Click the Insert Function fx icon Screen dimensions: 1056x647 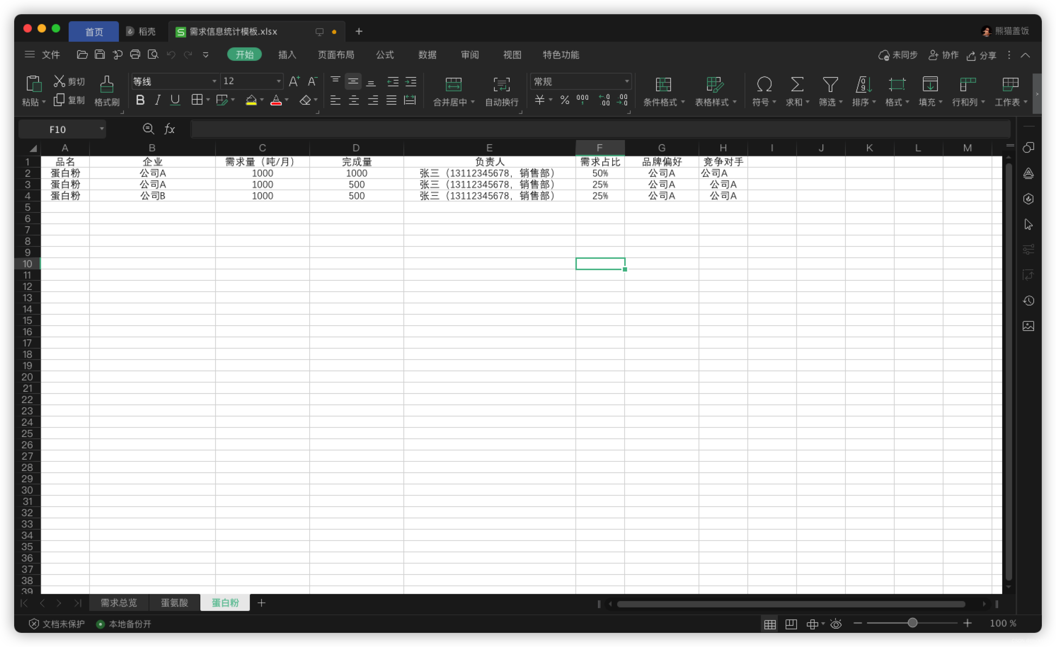pyautogui.click(x=169, y=129)
